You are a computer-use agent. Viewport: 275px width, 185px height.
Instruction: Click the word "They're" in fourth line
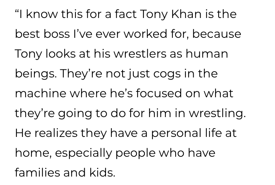click(x=81, y=73)
